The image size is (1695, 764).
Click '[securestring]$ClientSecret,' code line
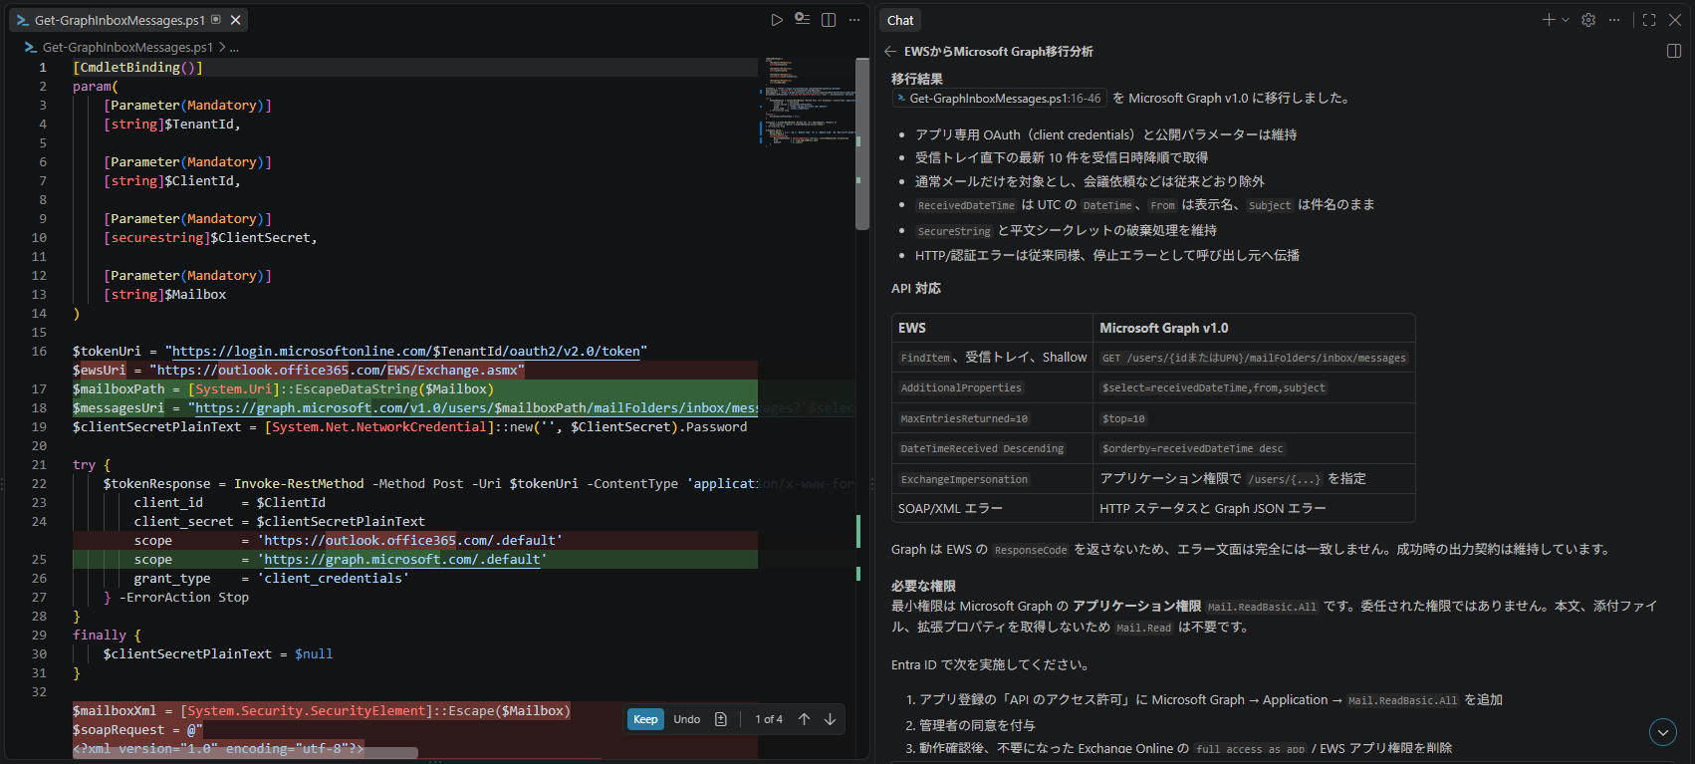tap(210, 238)
